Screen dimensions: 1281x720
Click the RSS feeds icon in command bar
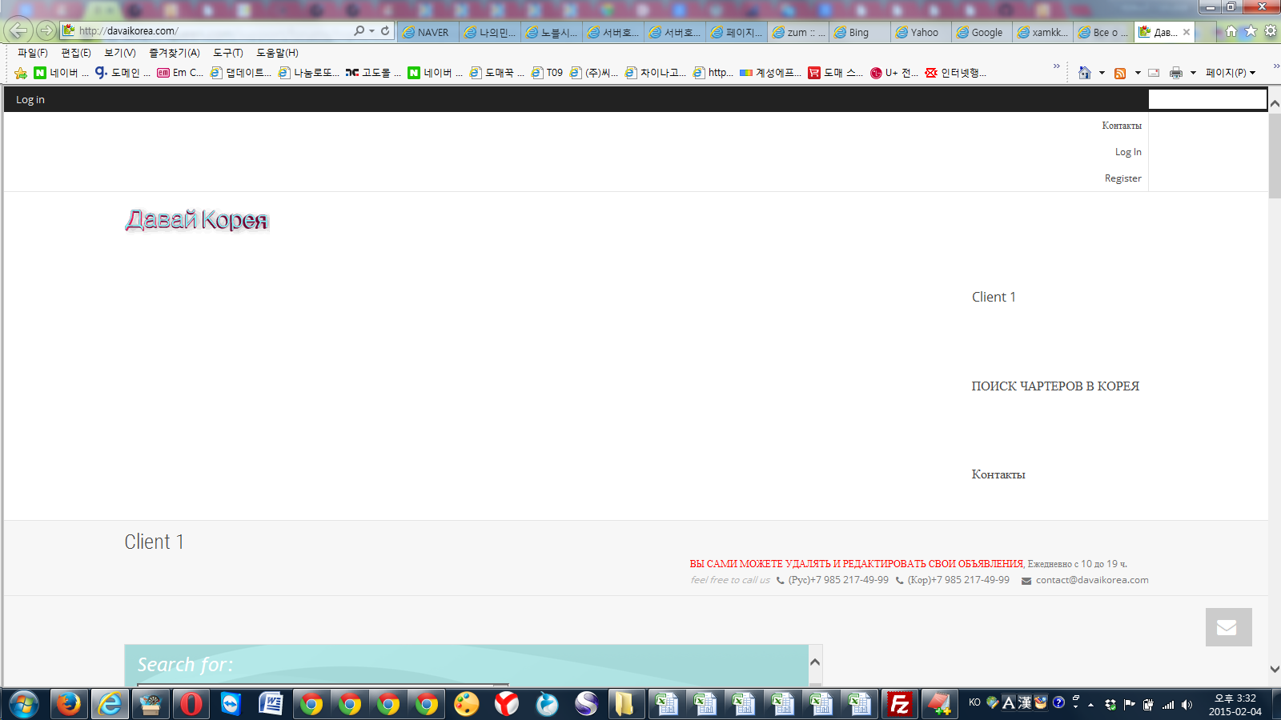(x=1120, y=73)
